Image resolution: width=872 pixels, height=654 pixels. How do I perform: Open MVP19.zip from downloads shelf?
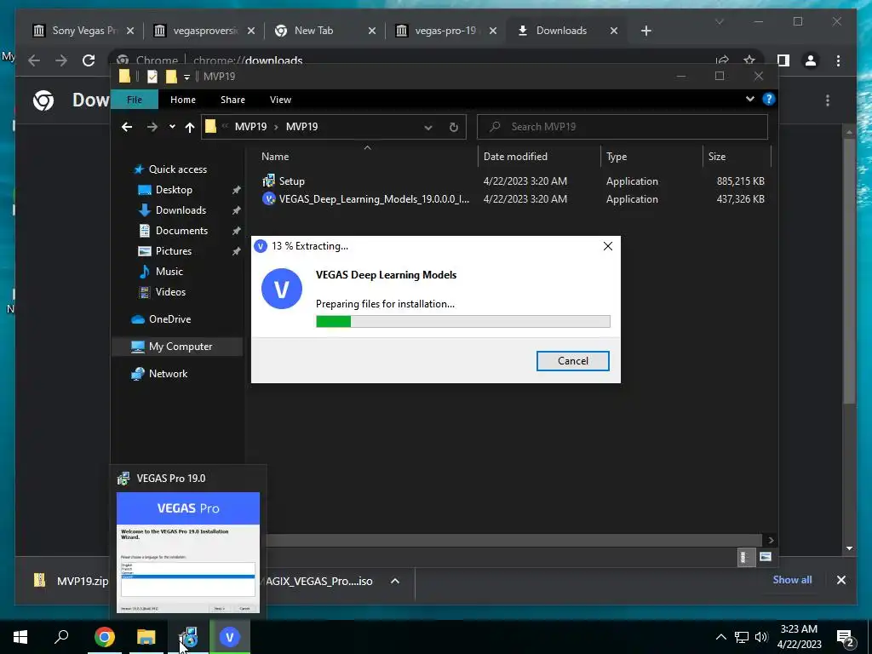[72, 581]
